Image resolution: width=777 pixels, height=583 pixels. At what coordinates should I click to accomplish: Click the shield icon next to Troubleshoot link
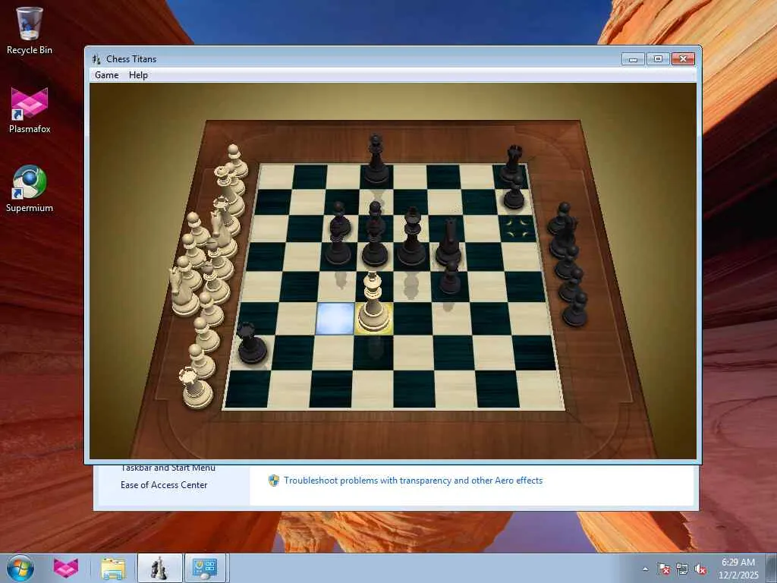[273, 481]
